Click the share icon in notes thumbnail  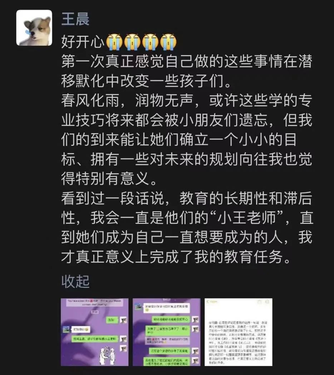(259, 302)
